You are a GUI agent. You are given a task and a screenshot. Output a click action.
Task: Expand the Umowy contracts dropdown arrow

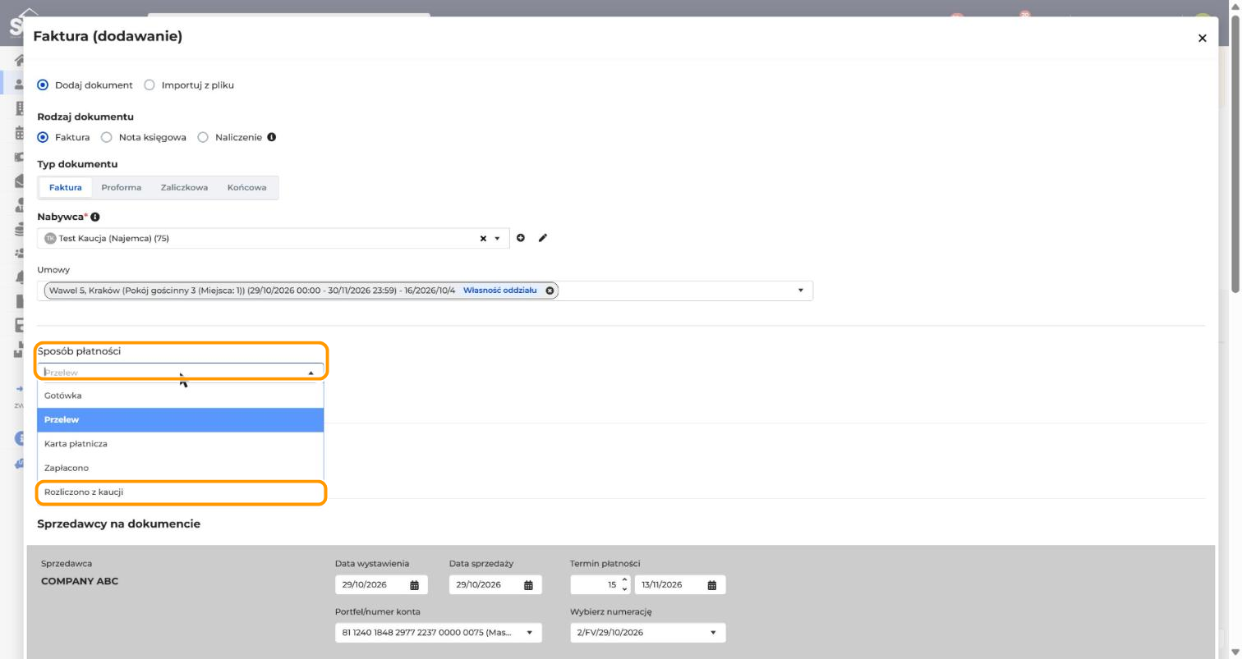click(801, 291)
